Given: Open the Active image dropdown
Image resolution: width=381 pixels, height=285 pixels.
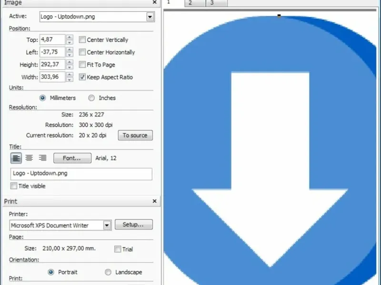Looking at the screenshot, I should pos(150,17).
